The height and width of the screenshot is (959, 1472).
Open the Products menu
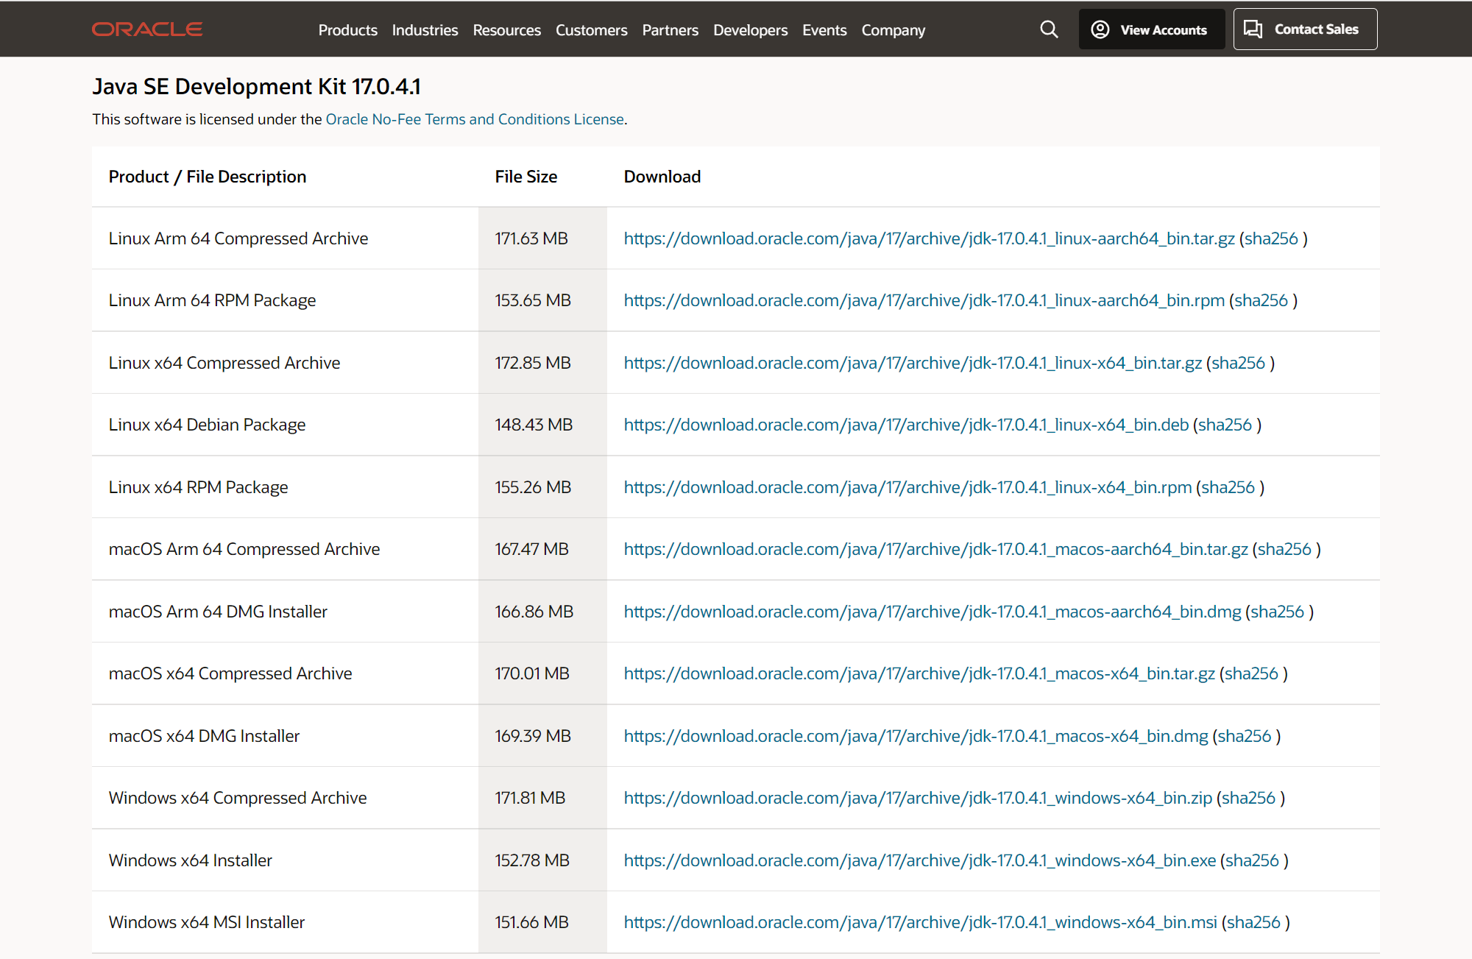coord(347,30)
